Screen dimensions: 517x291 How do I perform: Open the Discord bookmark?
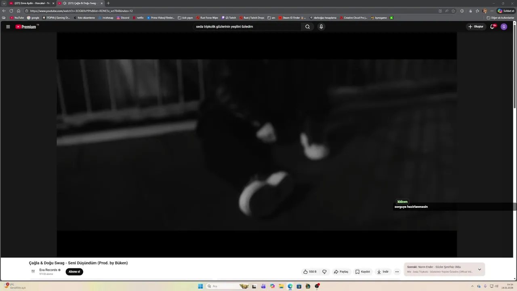pos(123,18)
